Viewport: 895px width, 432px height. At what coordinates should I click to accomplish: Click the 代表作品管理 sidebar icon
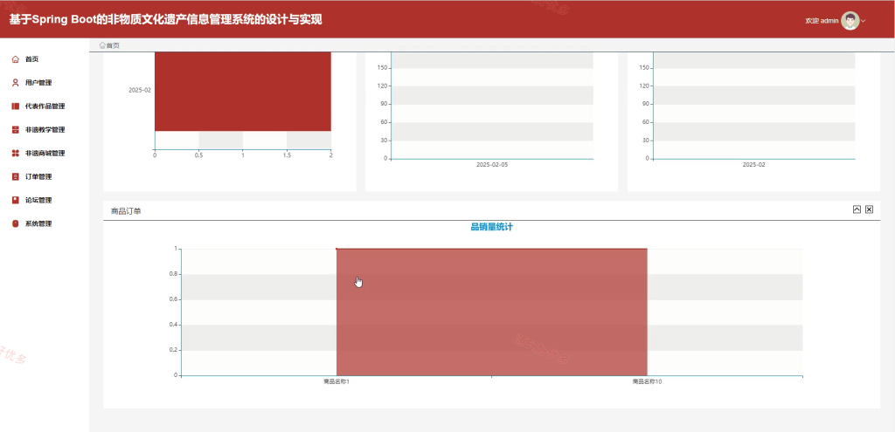coord(16,106)
